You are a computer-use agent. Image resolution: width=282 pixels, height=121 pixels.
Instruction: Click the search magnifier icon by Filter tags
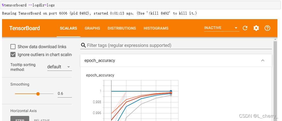[x=83, y=45]
